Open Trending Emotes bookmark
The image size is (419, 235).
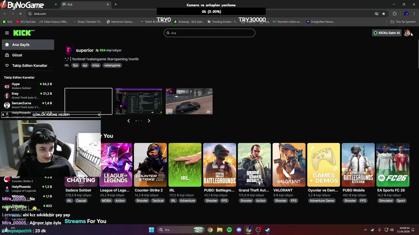point(223,22)
